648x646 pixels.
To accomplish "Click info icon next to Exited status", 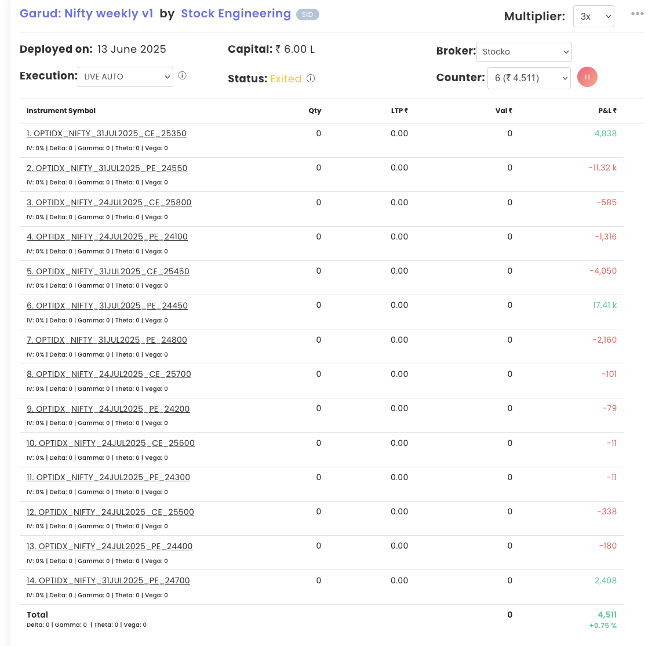I will click(x=311, y=78).
